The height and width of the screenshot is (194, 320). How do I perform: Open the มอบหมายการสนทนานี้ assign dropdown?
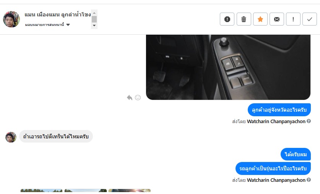click(x=47, y=25)
